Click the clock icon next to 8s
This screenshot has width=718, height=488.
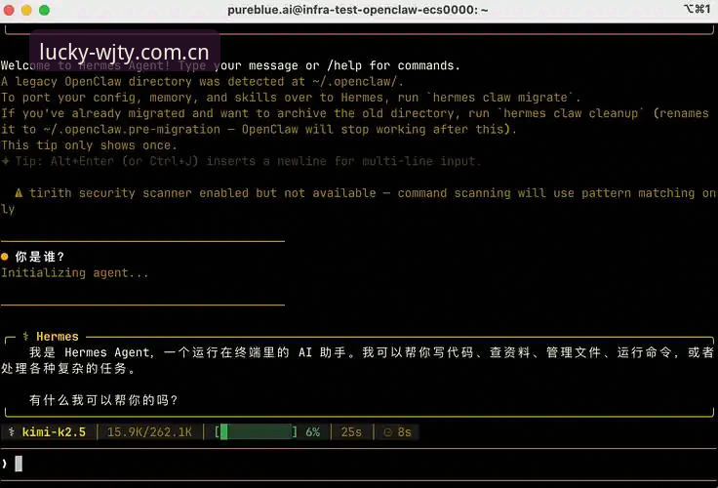pos(388,432)
